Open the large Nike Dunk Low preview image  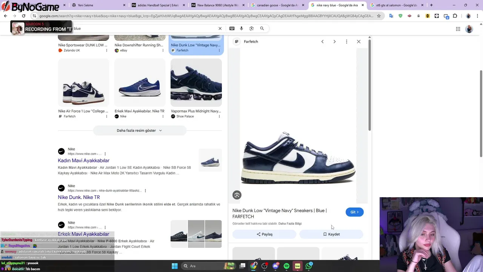pos(298,126)
